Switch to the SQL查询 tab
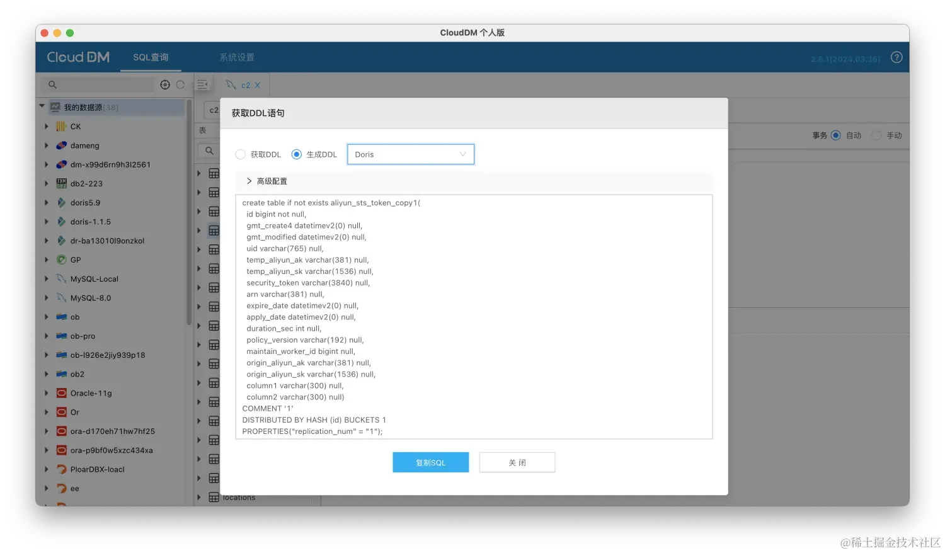 [151, 57]
